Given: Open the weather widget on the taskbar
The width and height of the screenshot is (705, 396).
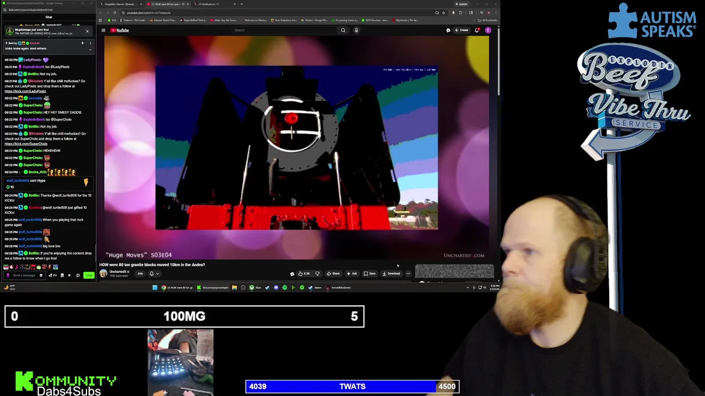Looking at the screenshot, I should (x=10, y=287).
